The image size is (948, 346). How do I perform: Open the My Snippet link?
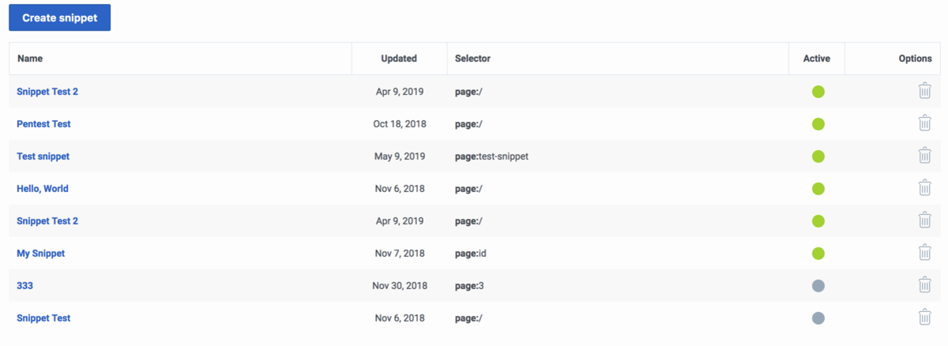41,254
